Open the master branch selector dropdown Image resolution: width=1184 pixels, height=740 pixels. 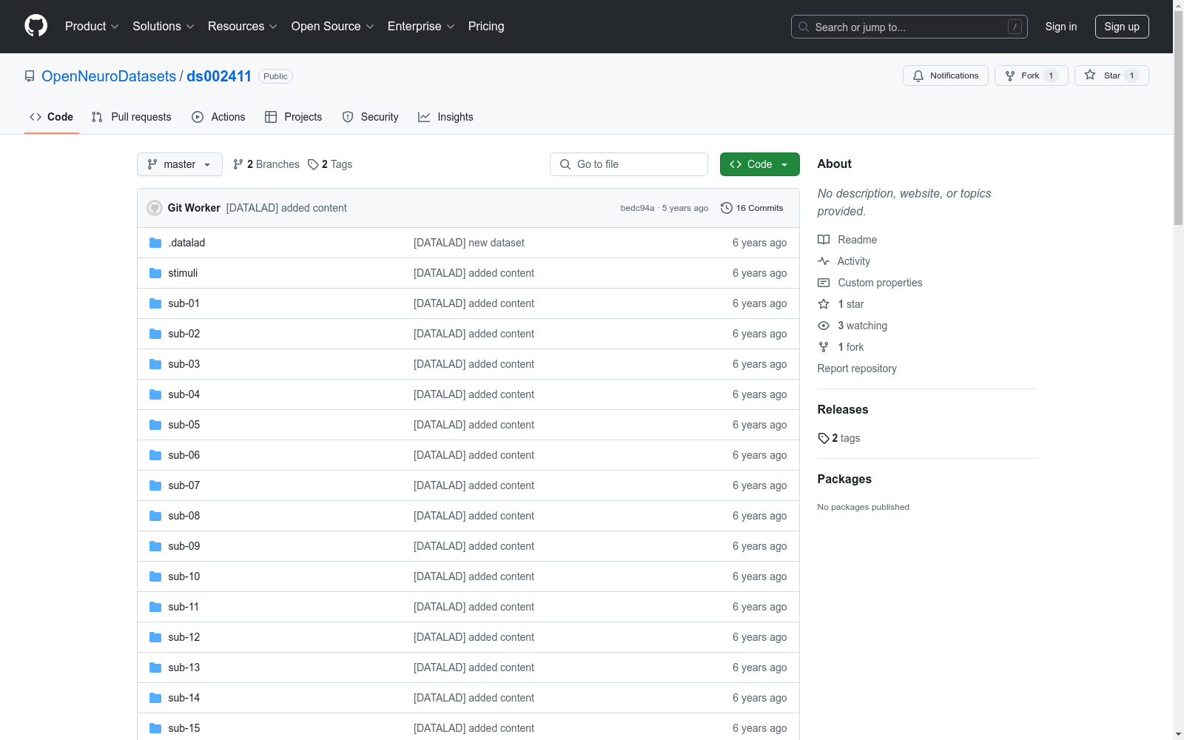[180, 164]
